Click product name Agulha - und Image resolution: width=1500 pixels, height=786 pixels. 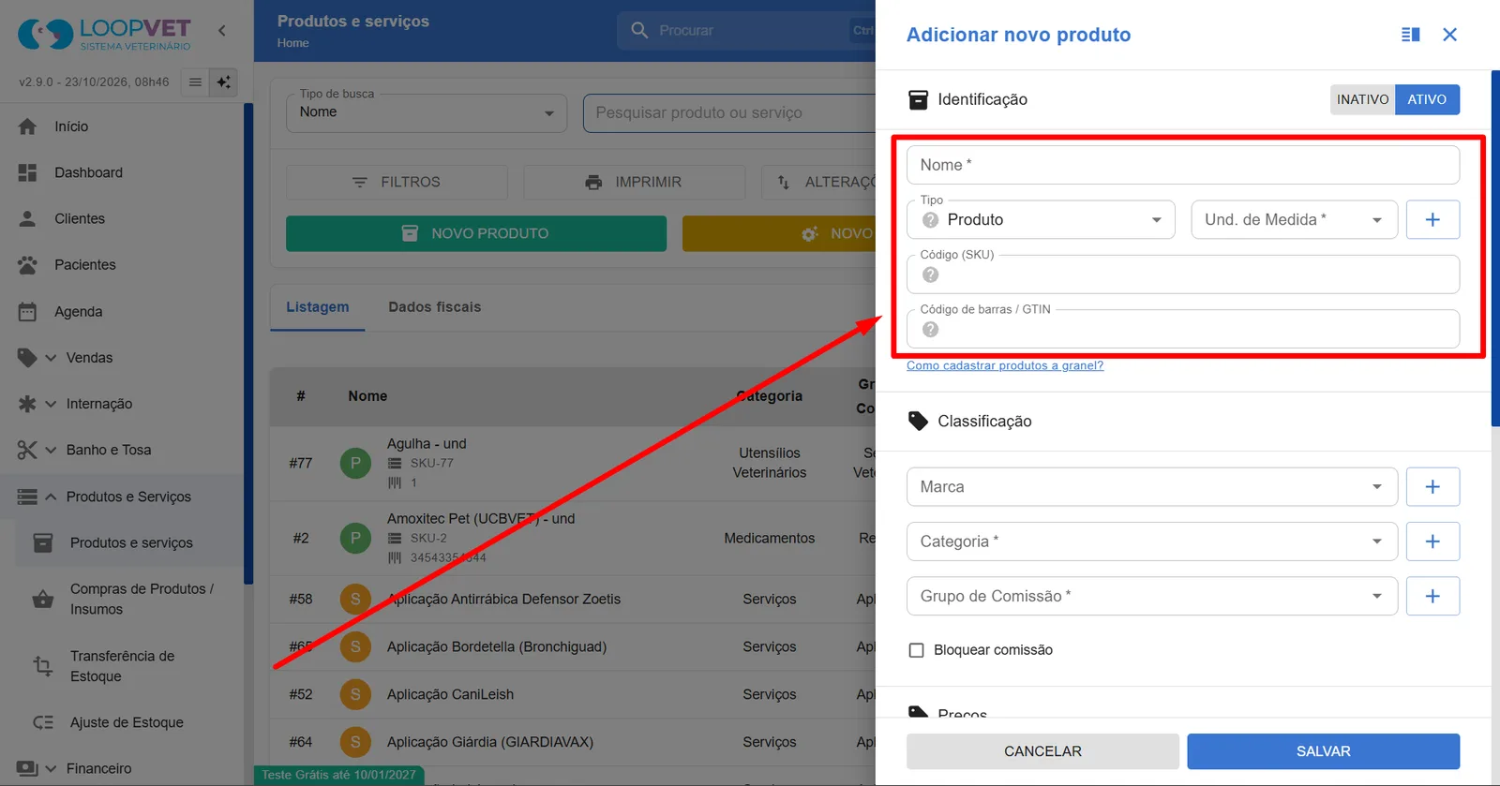pyautogui.click(x=427, y=444)
